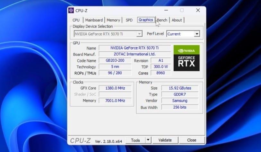261x152 pixels.
Task: Click the Ver. 2.18.0.x64 version text
Action: (x=109, y=141)
